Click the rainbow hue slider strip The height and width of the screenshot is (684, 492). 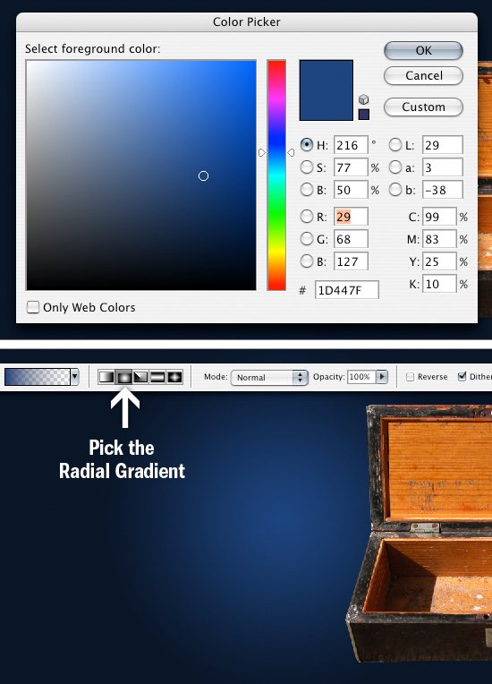[276, 175]
